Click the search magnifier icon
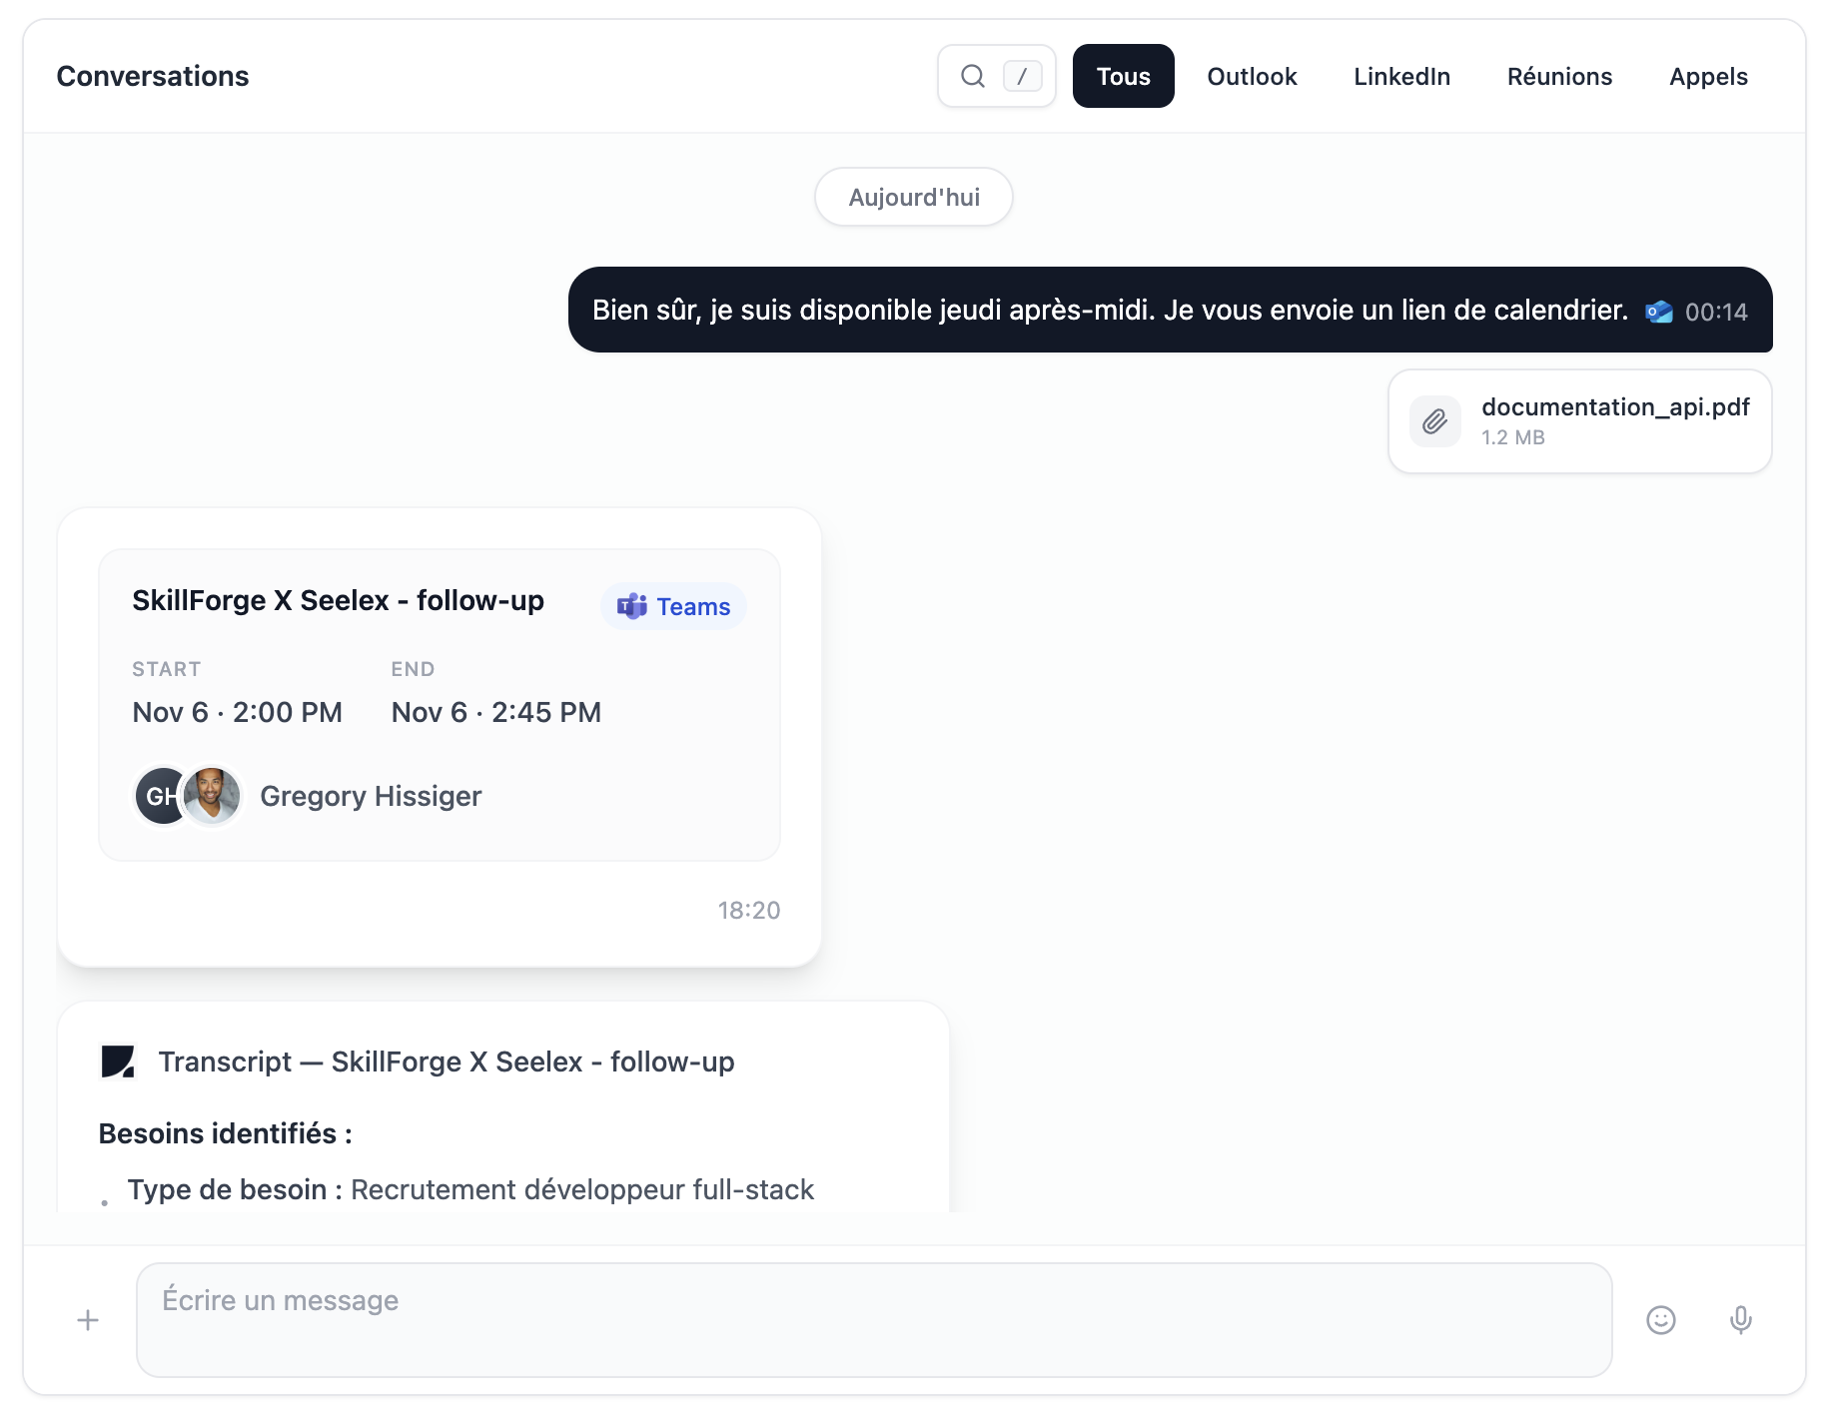The image size is (1822, 1418). (972, 76)
